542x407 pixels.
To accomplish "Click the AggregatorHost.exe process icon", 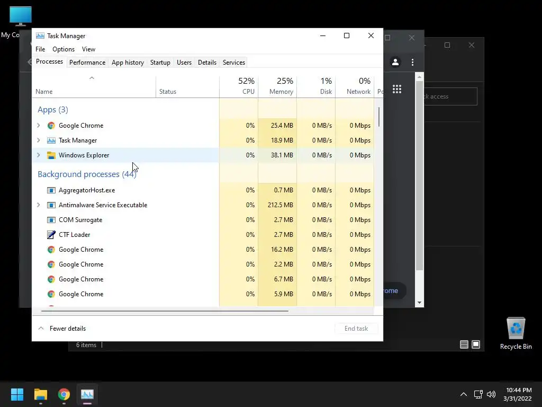I will coord(51,190).
